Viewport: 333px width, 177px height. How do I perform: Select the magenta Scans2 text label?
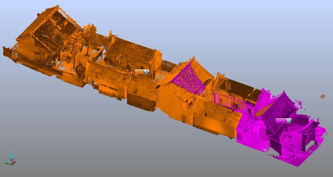click(281, 120)
